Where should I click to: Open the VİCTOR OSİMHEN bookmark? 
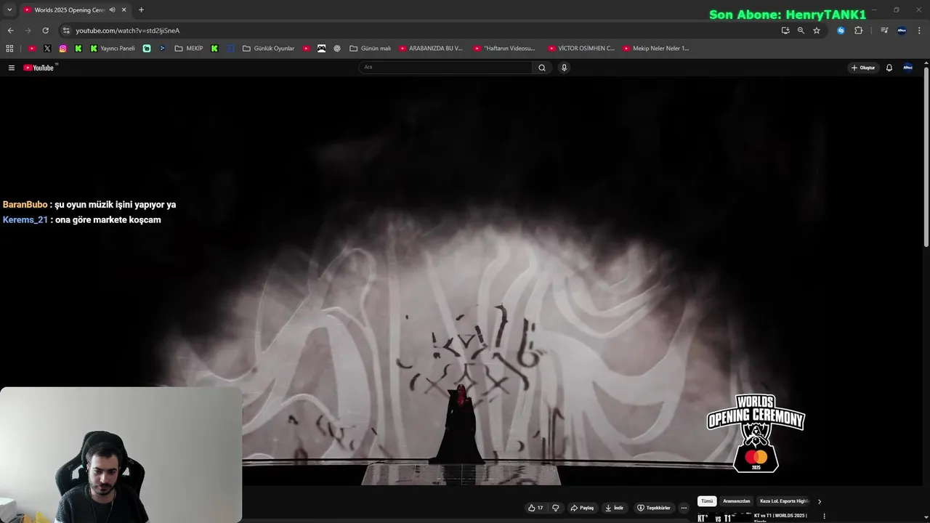pyautogui.click(x=581, y=49)
